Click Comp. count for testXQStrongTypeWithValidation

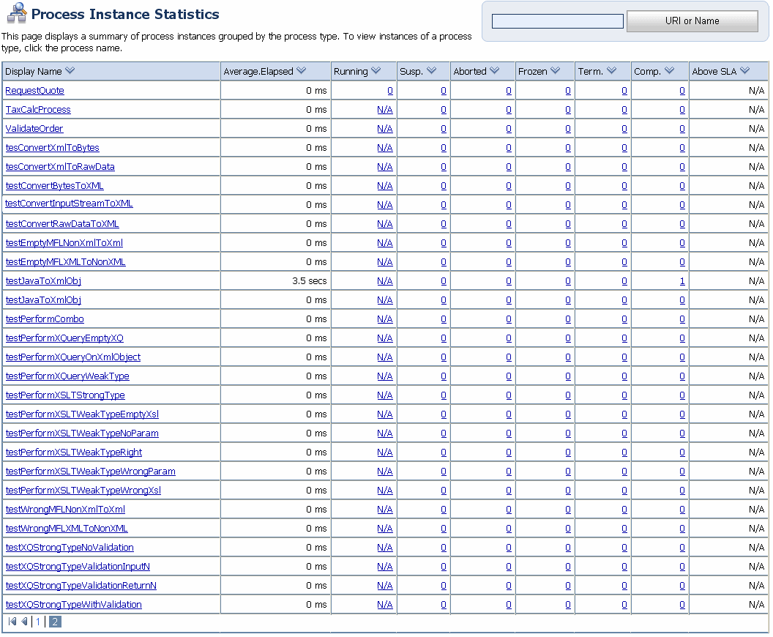pyautogui.click(x=682, y=605)
